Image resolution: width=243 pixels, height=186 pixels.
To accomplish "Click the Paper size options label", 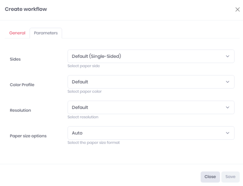I will click(28, 136).
